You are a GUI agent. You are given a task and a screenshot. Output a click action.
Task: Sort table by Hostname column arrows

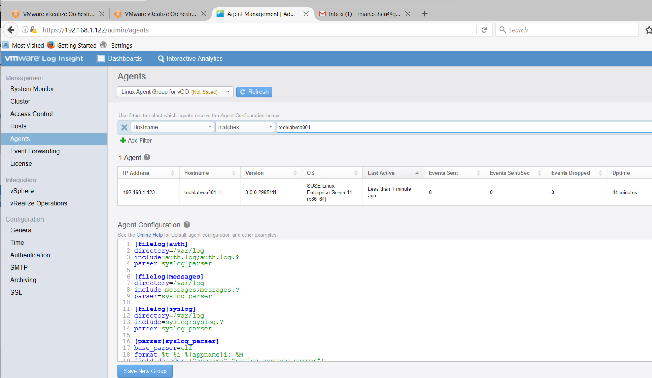[x=234, y=173]
